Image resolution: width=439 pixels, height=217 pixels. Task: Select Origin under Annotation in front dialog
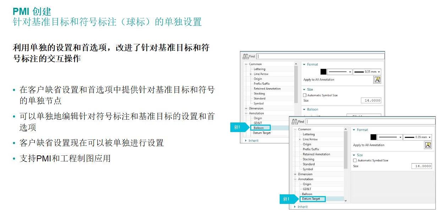point(307,184)
